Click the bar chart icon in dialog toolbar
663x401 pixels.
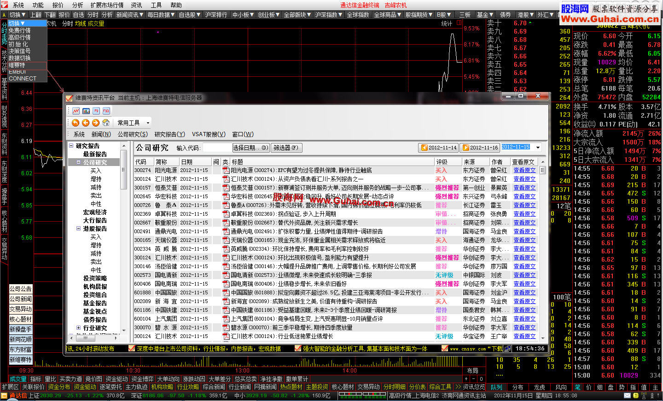tap(86, 111)
